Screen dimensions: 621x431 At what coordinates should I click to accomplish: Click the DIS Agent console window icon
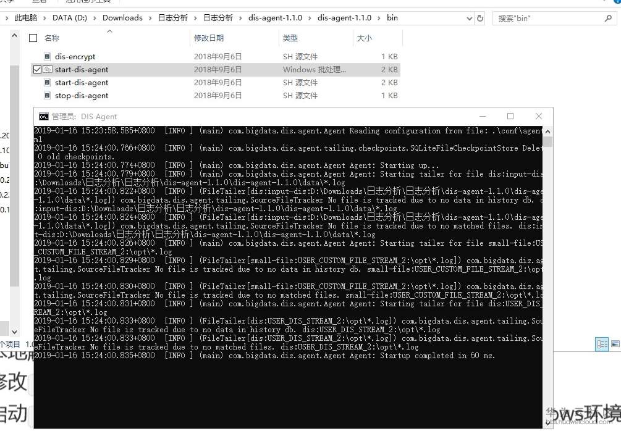click(44, 116)
